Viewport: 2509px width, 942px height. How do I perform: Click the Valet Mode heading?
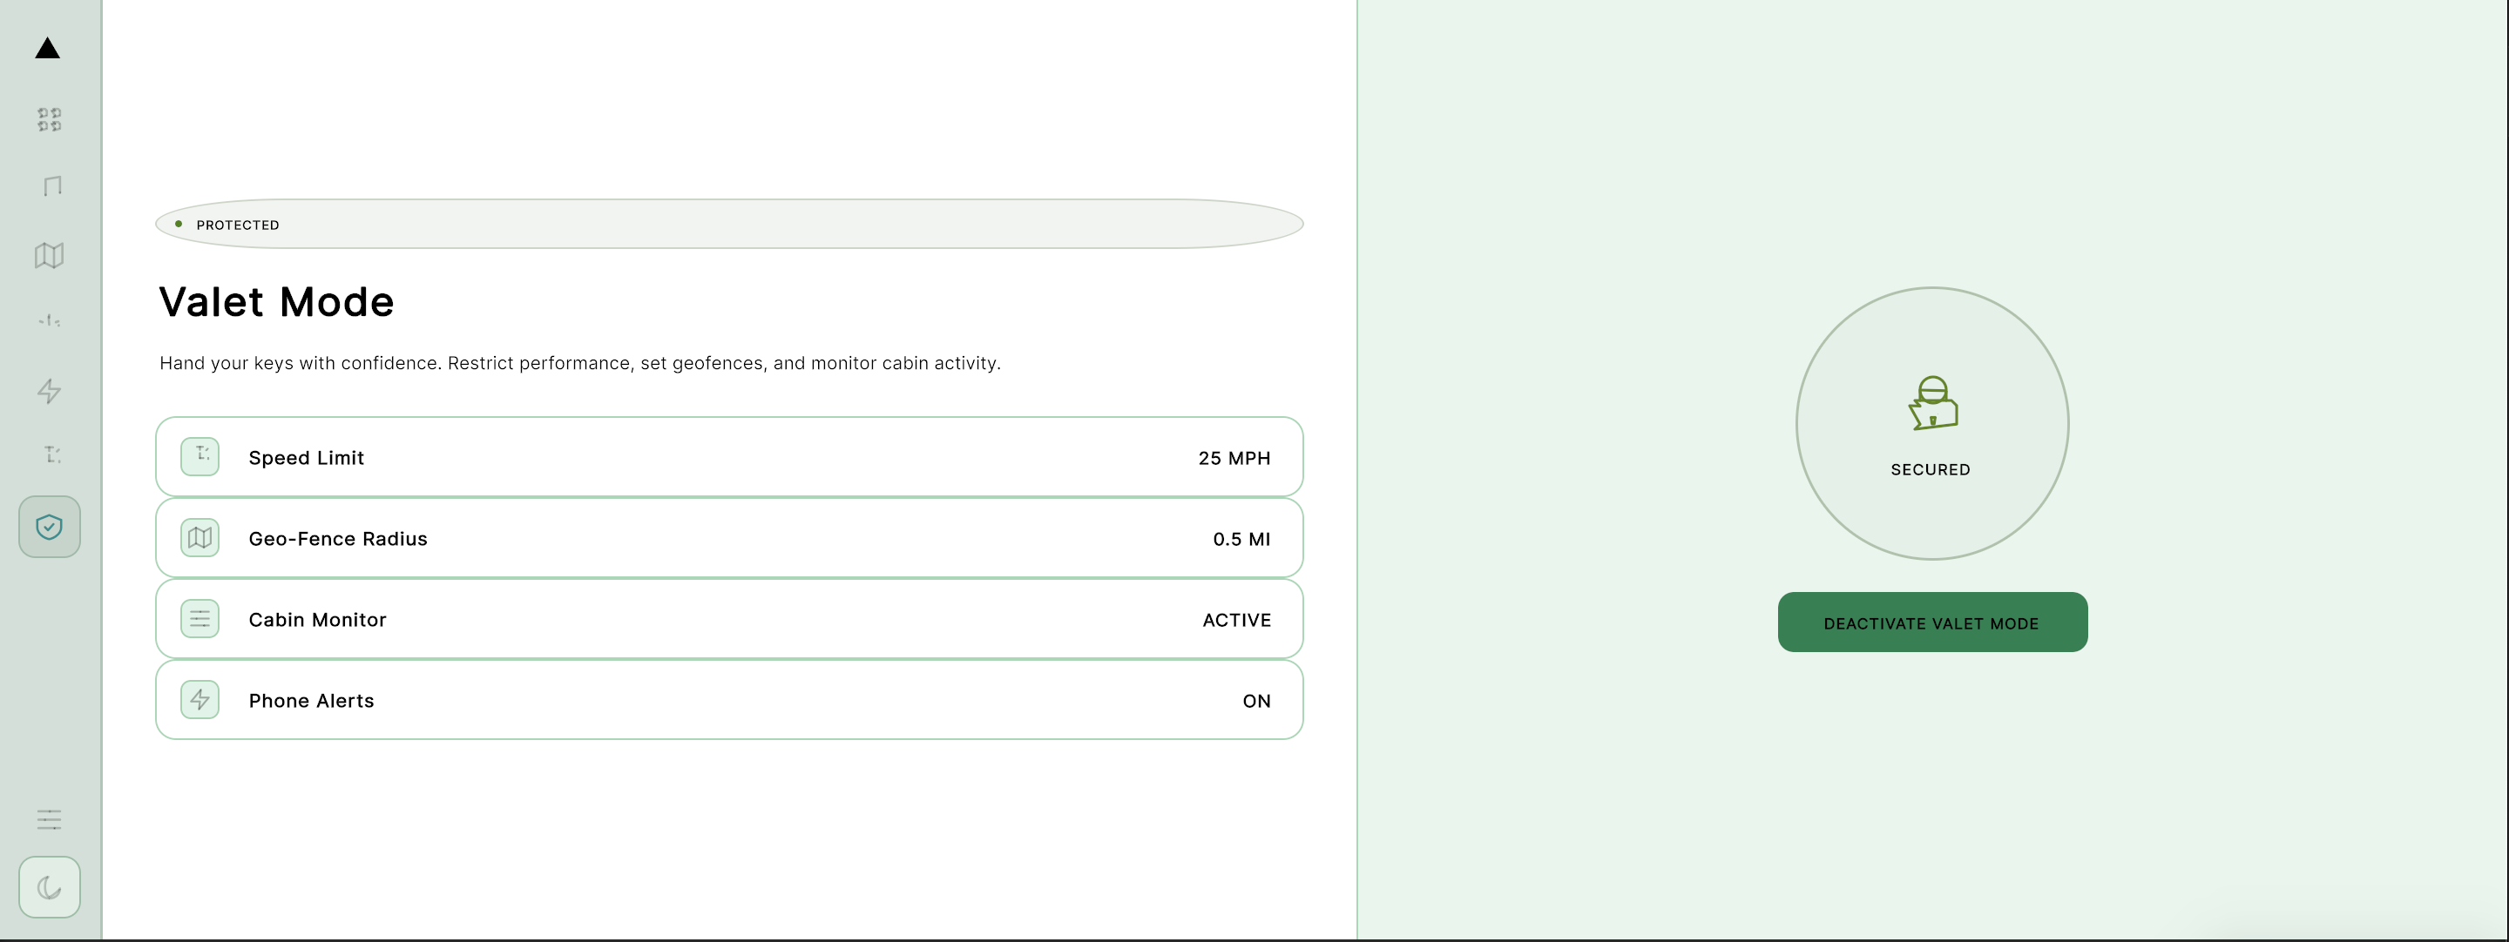coord(277,302)
